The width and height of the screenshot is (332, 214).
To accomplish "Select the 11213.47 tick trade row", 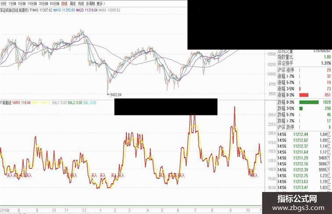I will click(304, 188).
